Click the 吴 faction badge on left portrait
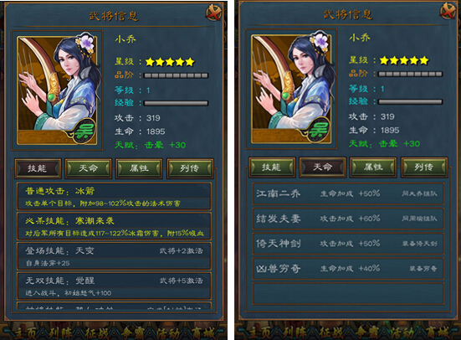 click(85, 131)
